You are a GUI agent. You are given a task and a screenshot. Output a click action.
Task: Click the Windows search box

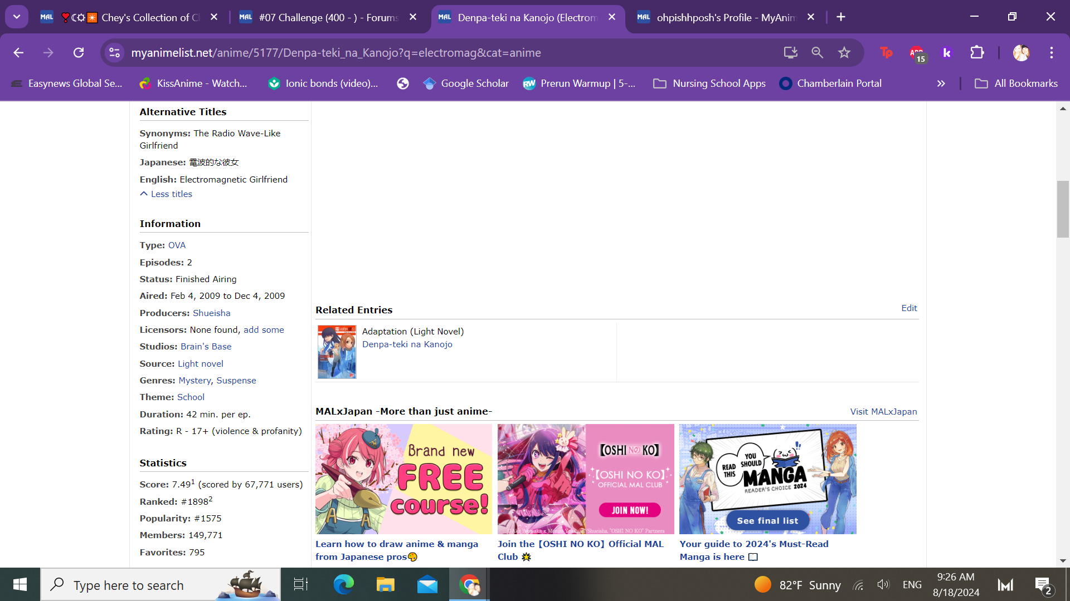162,585
